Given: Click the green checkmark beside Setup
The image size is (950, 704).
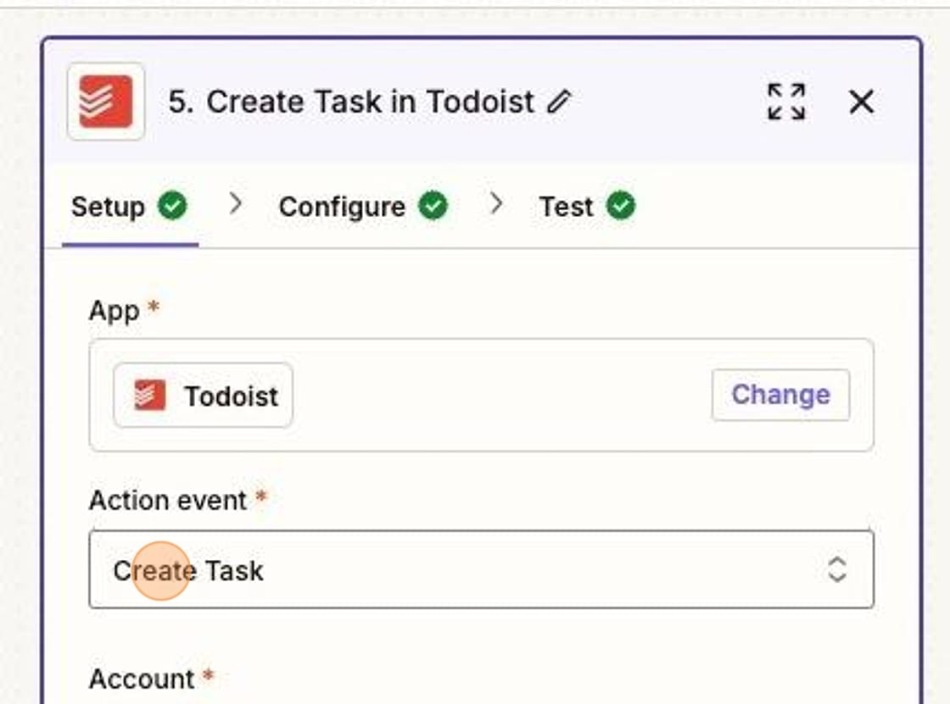Looking at the screenshot, I should click(171, 205).
